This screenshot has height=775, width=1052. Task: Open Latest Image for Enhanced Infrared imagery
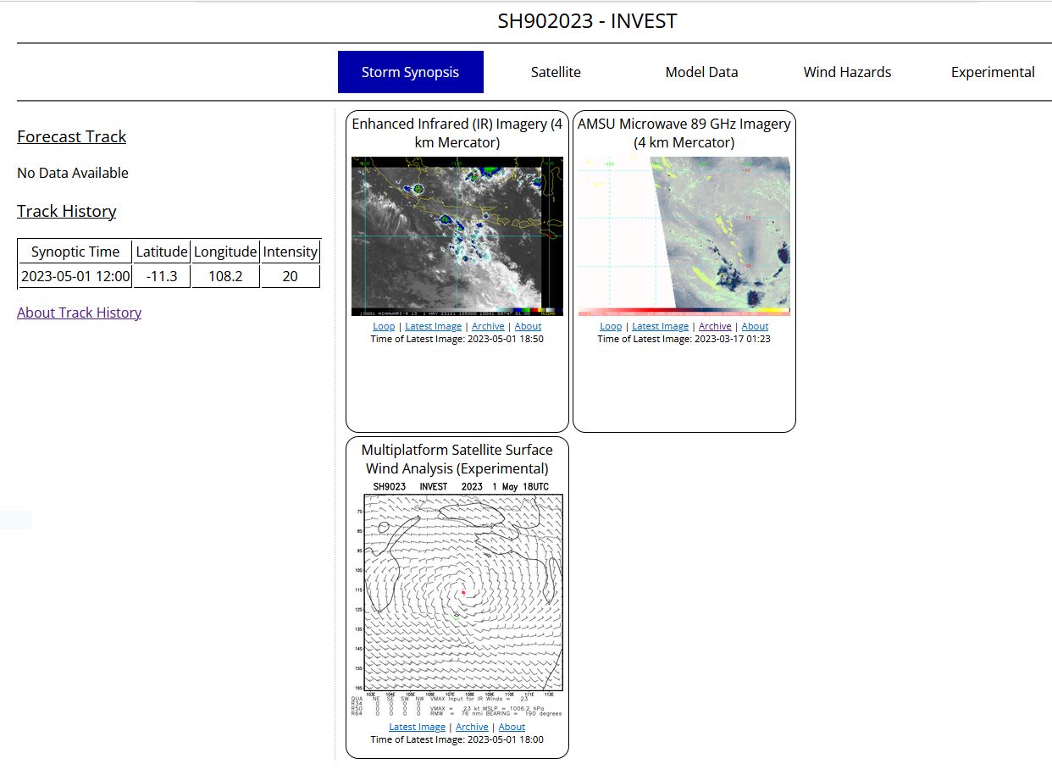point(433,326)
